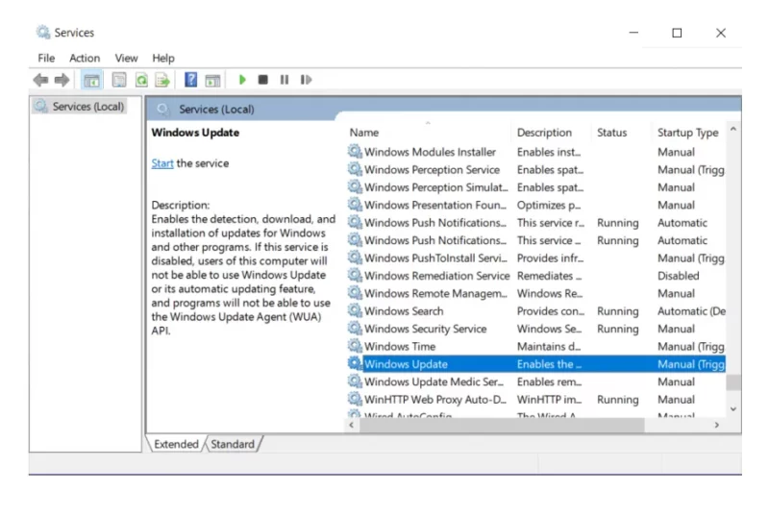The width and height of the screenshot is (769, 517).
Task: Open the Action menu
Action: click(x=85, y=58)
